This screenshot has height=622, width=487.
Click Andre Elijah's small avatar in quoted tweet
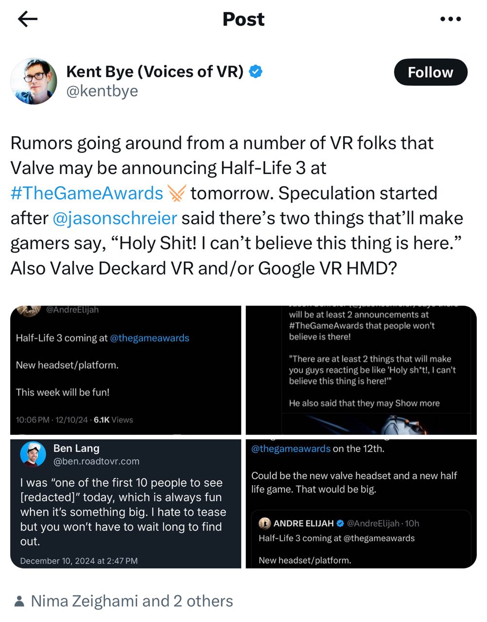click(265, 523)
